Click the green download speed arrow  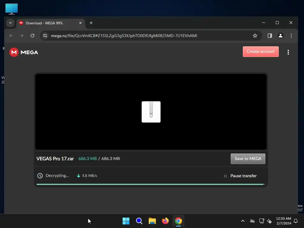78,176
